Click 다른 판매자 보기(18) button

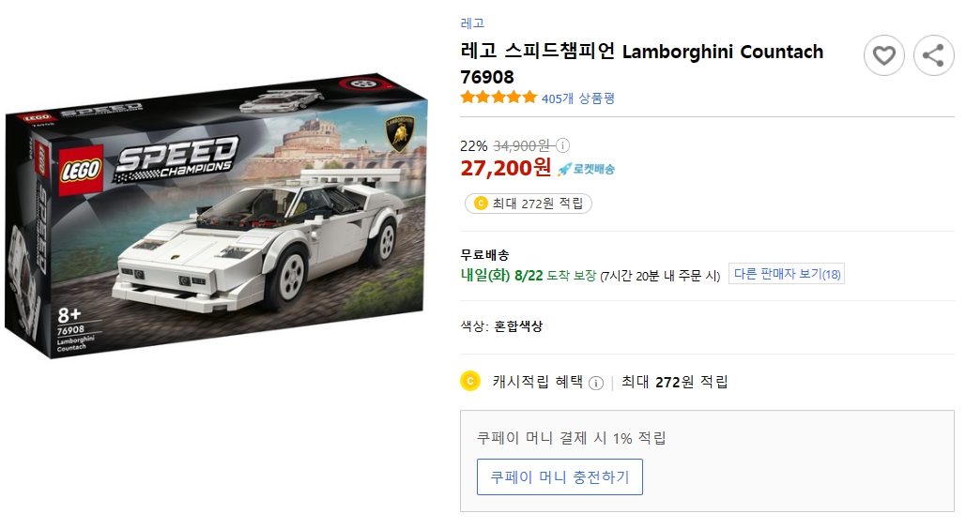[x=787, y=274]
